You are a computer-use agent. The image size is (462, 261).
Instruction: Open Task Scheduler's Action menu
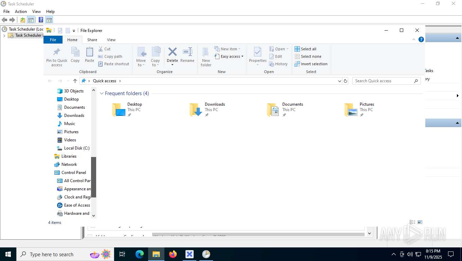coord(21,11)
